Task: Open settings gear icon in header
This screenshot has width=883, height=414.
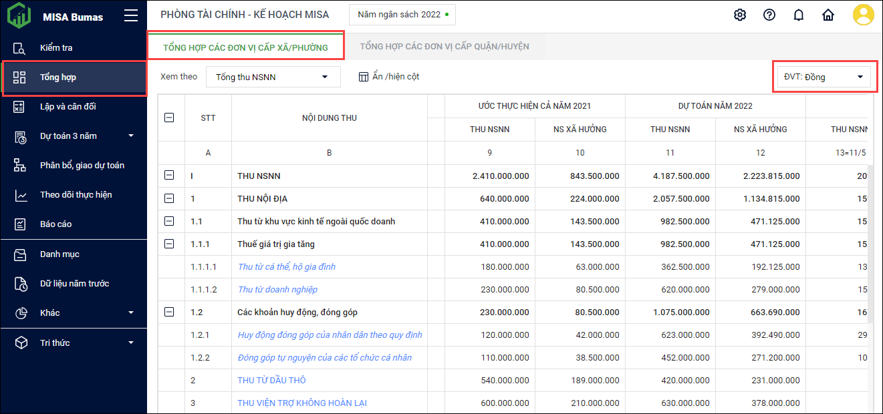Action: point(740,15)
